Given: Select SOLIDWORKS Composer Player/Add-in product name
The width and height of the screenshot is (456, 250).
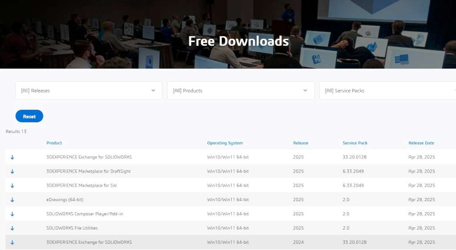Looking at the screenshot, I should (x=85, y=214).
